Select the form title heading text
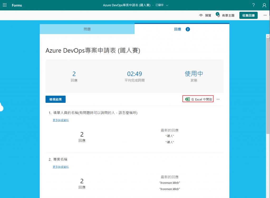The image size is (270, 198). point(93,50)
